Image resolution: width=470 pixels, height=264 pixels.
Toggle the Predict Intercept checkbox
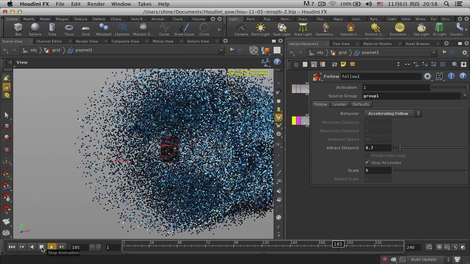(367, 155)
